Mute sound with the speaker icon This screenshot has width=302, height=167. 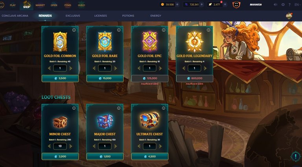(x=276, y=5)
